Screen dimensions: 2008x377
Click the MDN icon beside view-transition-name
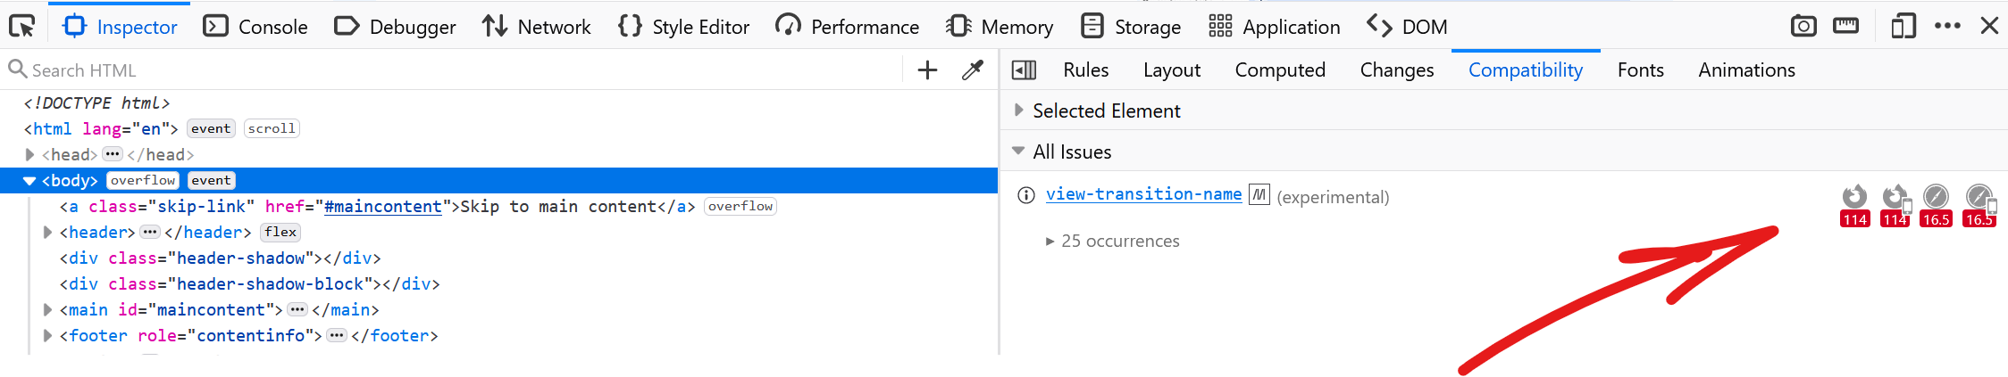point(1259,194)
